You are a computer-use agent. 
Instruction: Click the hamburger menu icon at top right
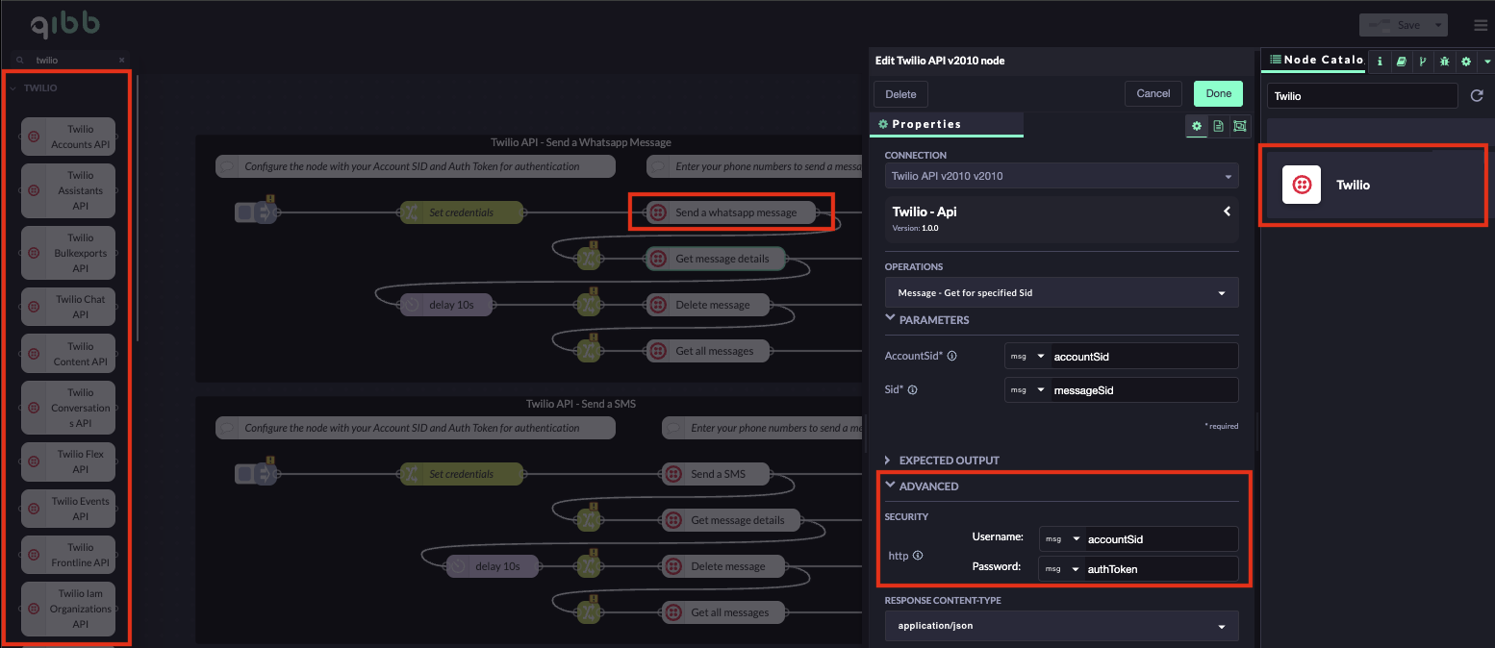click(x=1480, y=25)
